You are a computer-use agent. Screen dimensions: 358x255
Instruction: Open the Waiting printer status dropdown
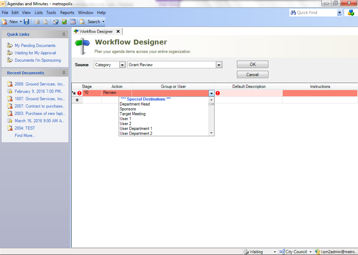pyautogui.click(x=275, y=252)
